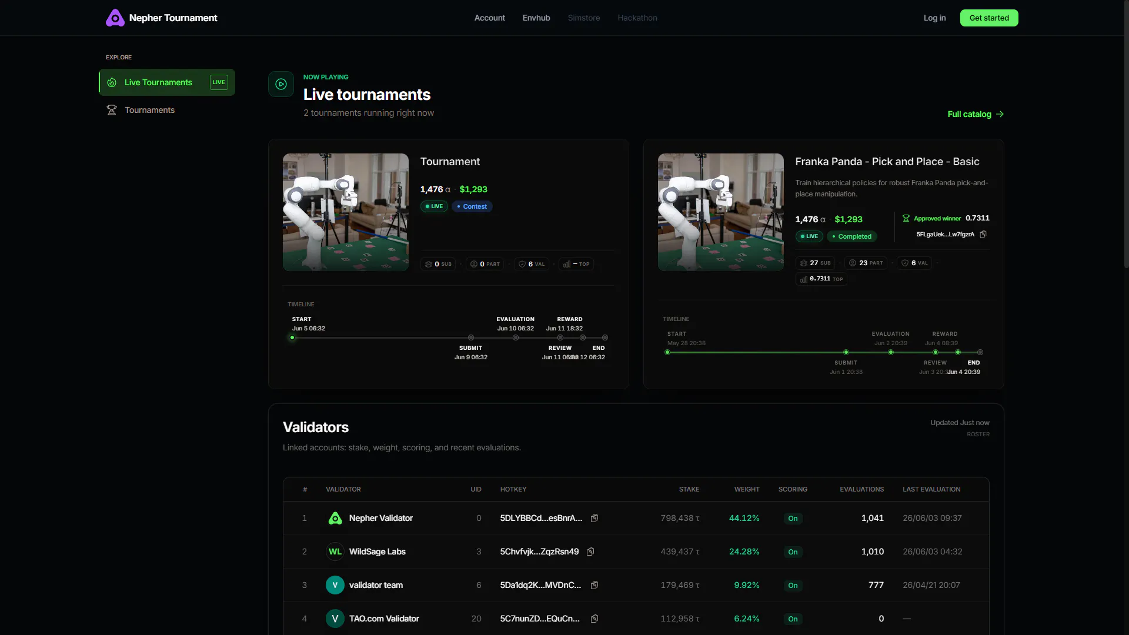Copy the Nepher Validator hotkey
1129x635 pixels.
coord(594,518)
